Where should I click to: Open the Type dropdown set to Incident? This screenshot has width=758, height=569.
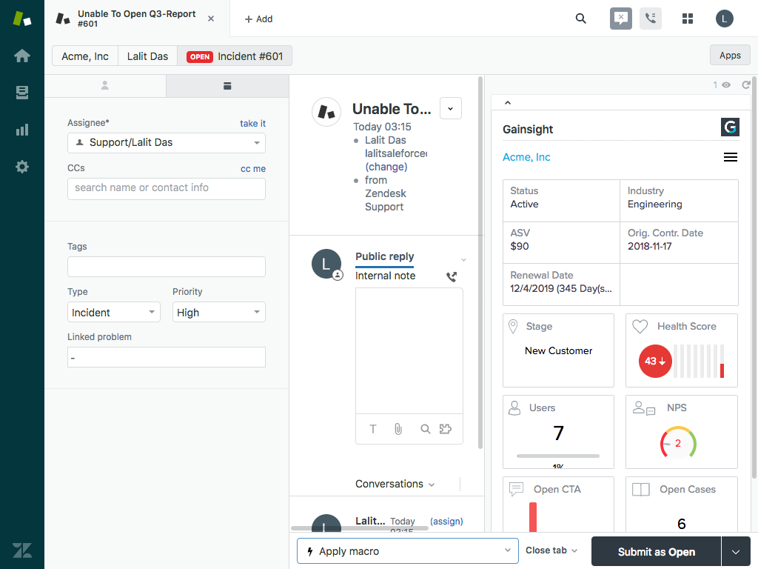(x=113, y=312)
